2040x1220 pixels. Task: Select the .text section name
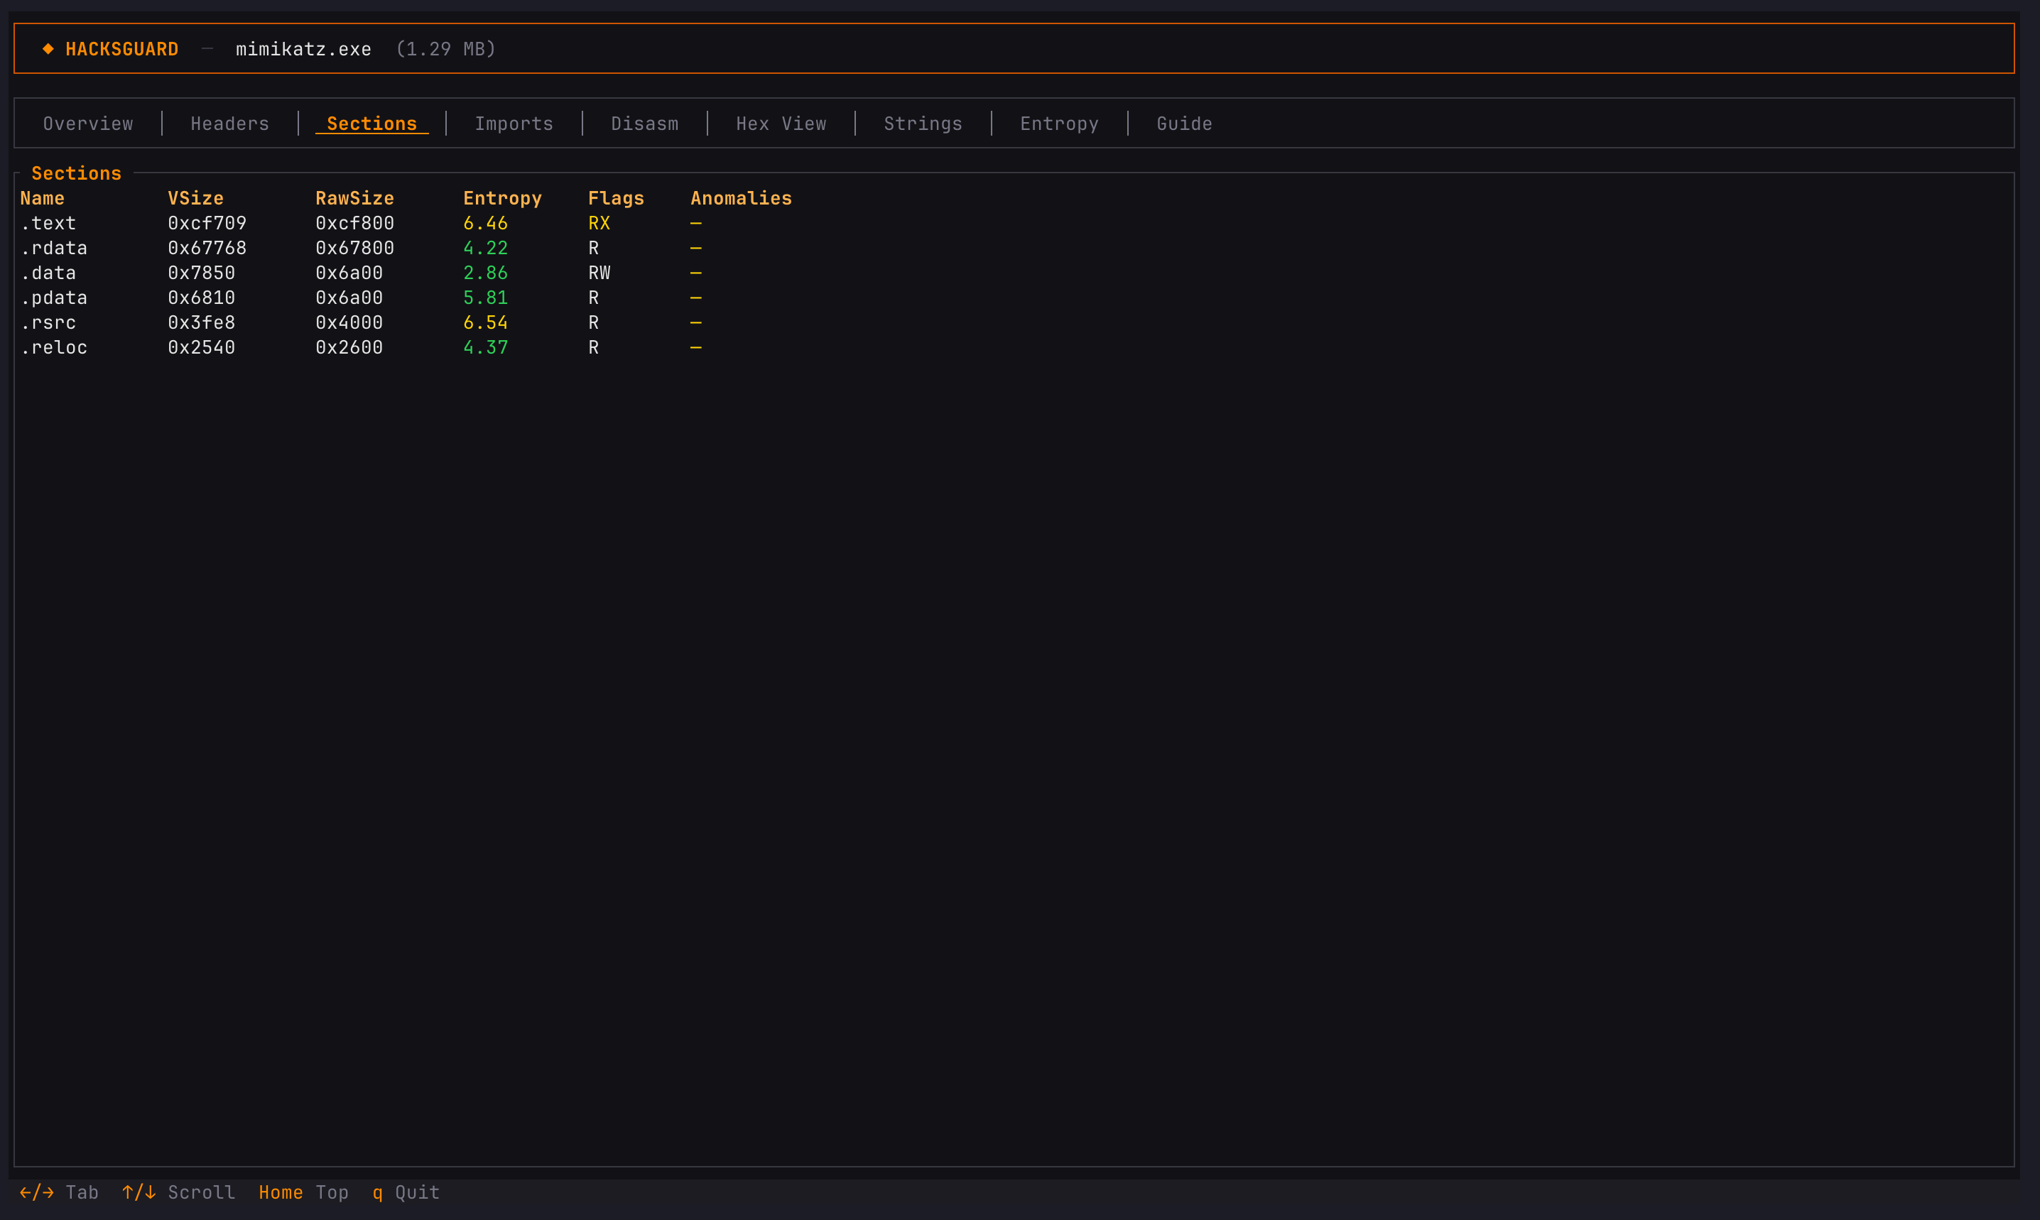coord(48,224)
